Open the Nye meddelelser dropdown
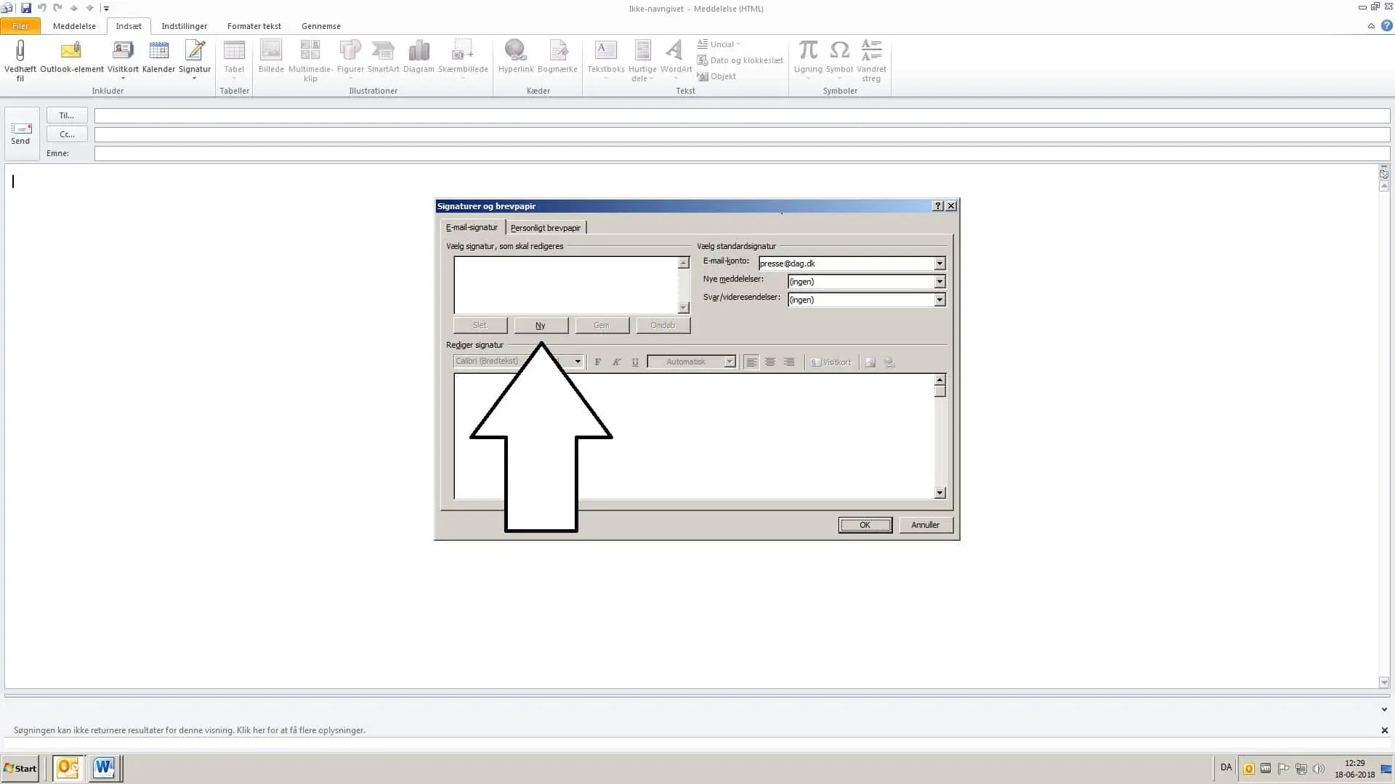 point(939,282)
